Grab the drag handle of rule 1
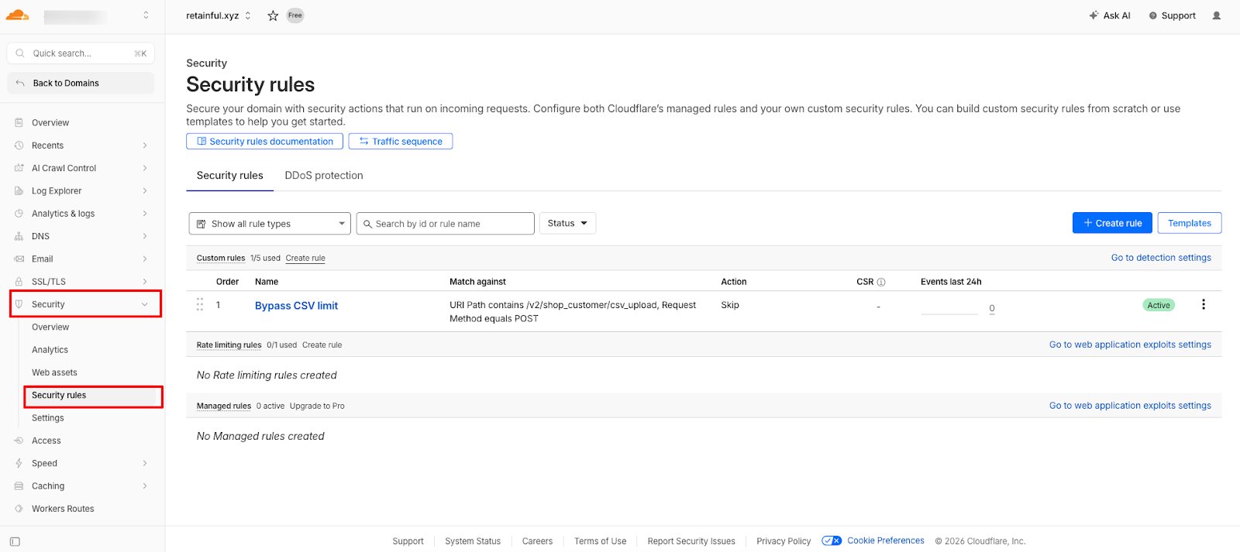The width and height of the screenshot is (1240, 552). [x=200, y=304]
